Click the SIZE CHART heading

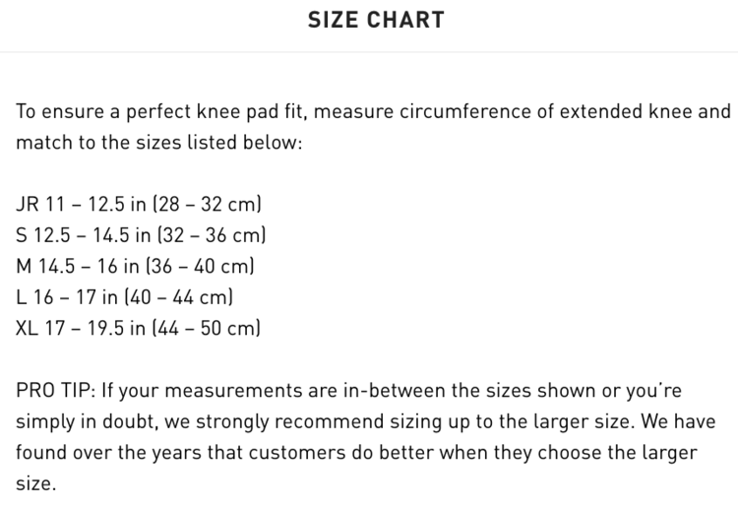[375, 21]
